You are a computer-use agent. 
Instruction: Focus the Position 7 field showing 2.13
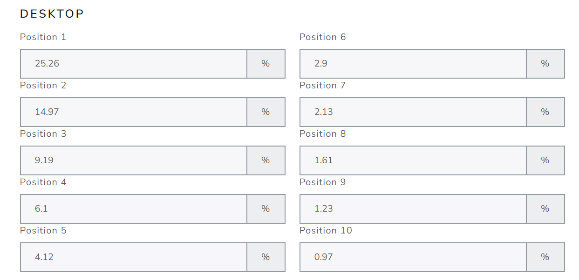(413, 112)
